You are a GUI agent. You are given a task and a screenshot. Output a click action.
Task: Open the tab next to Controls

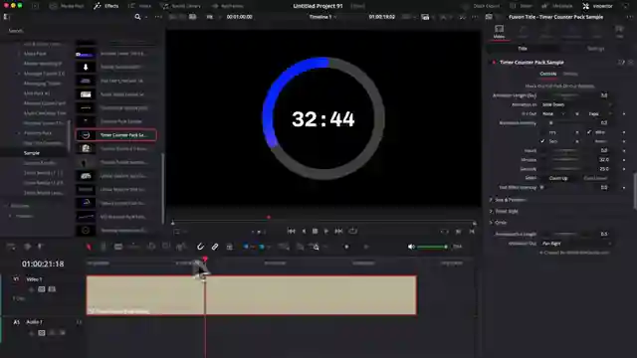coord(570,74)
